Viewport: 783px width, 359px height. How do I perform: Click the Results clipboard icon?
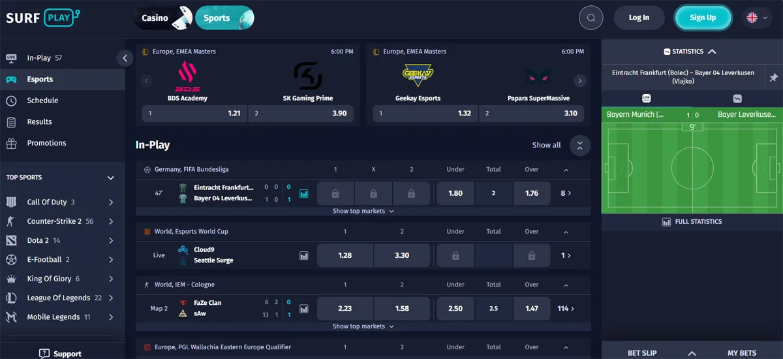click(x=11, y=122)
